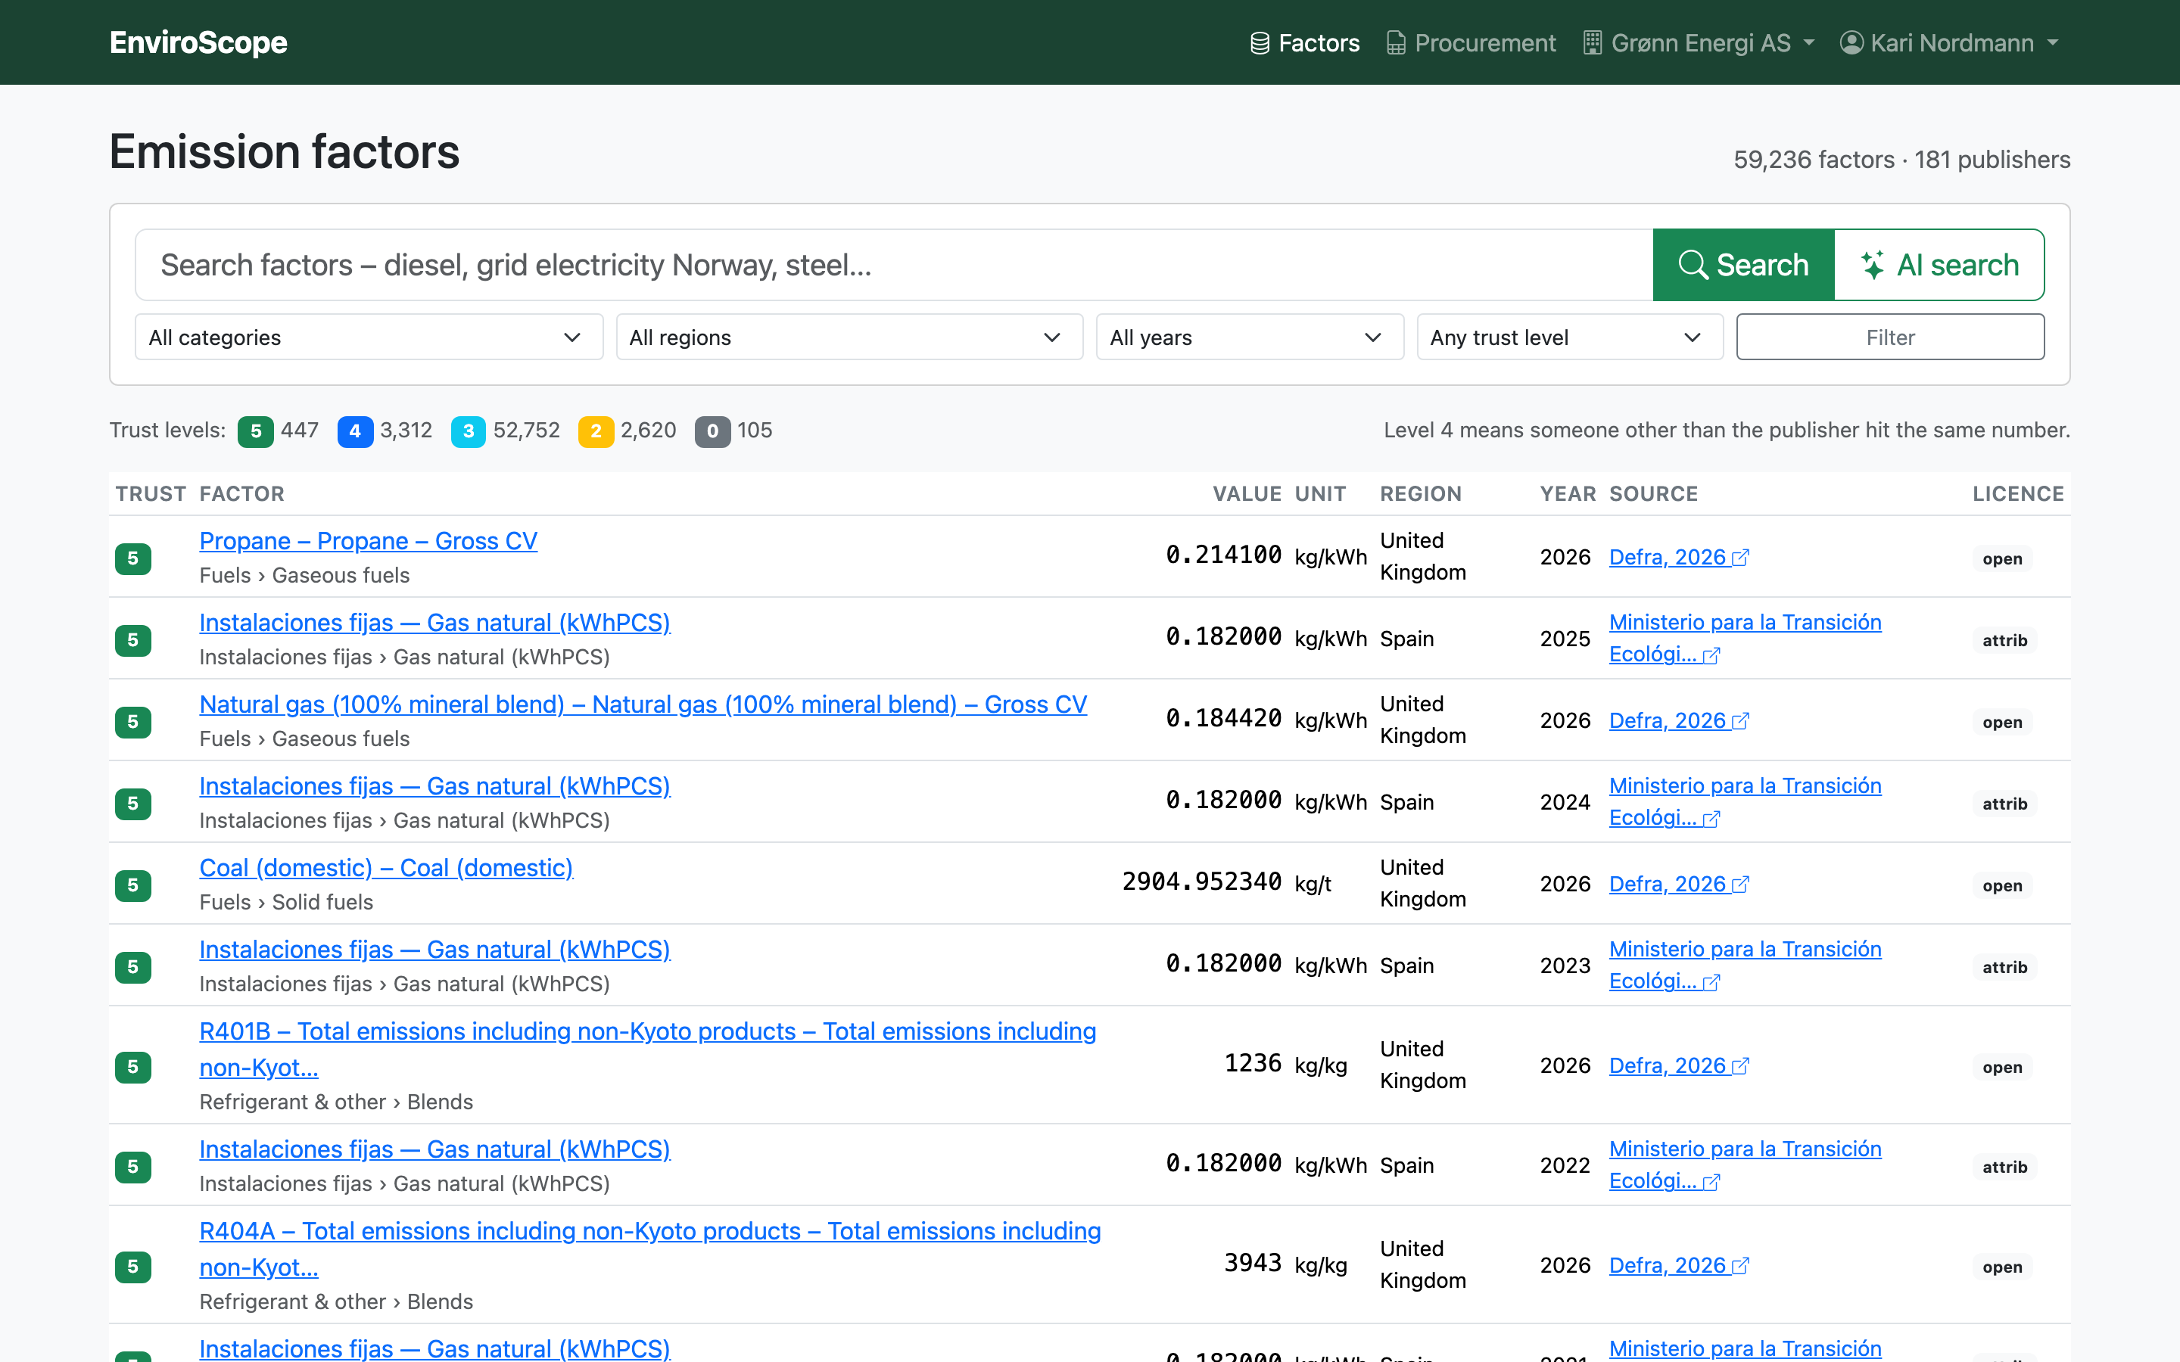This screenshot has height=1362, width=2180.
Task: Open the 2022 Instalaciones fijas Gas natural factor
Action: click(435, 1149)
